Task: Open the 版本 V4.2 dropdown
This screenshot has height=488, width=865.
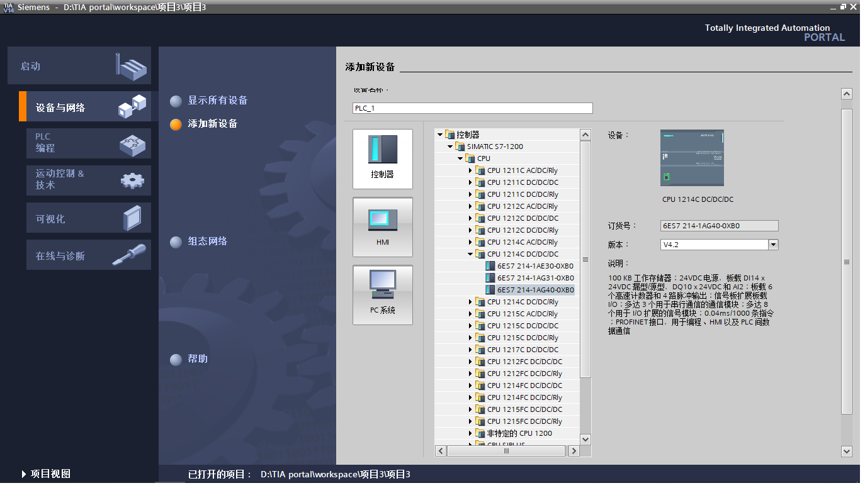Action: click(773, 245)
